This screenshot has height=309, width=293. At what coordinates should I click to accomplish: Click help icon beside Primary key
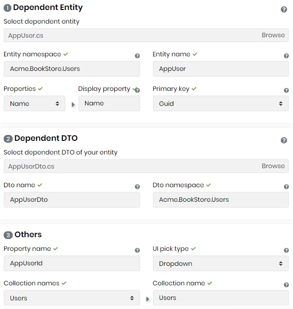click(286, 90)
